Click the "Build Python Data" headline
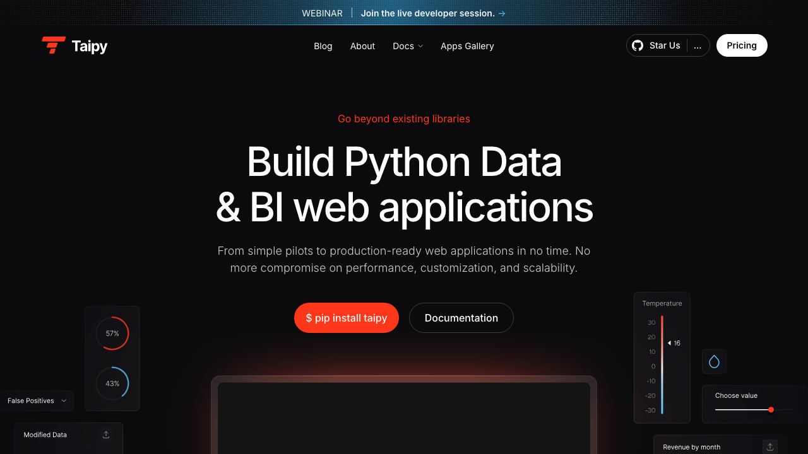Viewport: 808px width, 454px height. click(404, 161)
